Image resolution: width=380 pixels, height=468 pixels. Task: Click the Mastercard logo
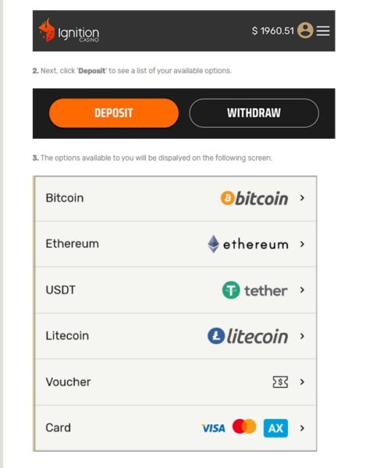tap(244, 426)
